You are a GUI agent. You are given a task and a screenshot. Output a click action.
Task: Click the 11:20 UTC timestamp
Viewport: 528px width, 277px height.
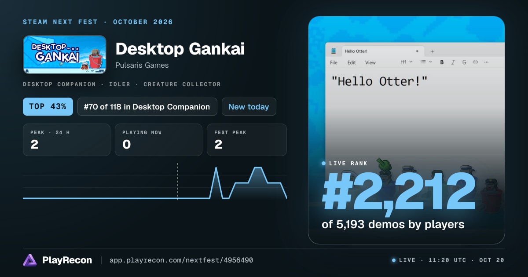(x=448, y=260)
